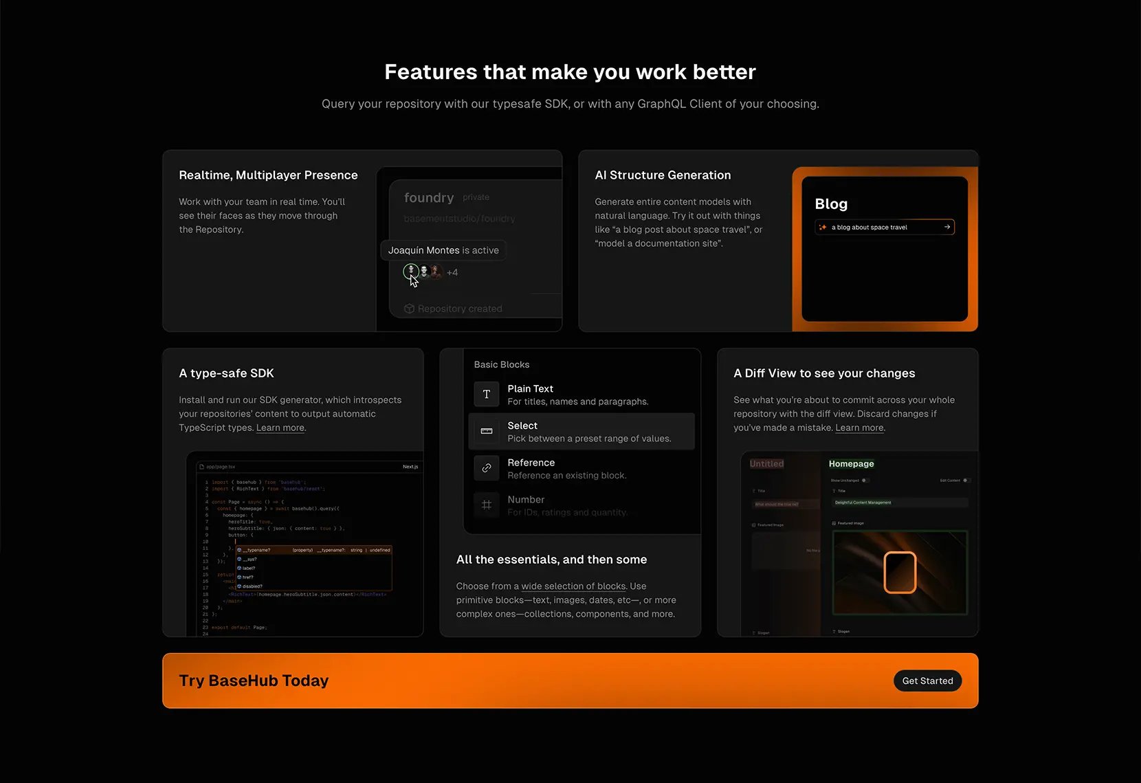The height and width of the screenshot is (783, 1141).
Task: Select the __sys? autocomplete suggestion
Action: coord(314,559)
